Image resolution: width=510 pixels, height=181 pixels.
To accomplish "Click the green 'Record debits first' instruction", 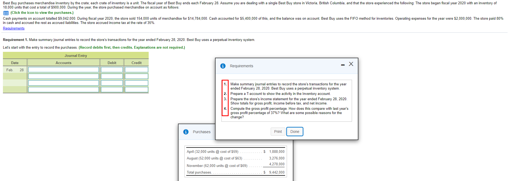I will click(x=132, y=48).
